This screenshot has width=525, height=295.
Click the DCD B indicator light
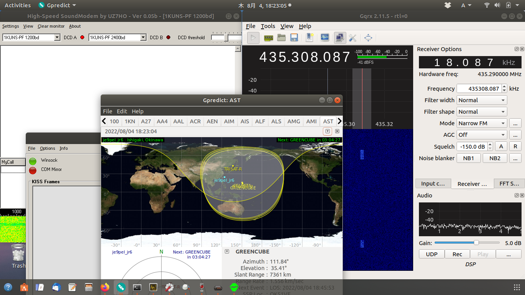(x=168, y=38)
